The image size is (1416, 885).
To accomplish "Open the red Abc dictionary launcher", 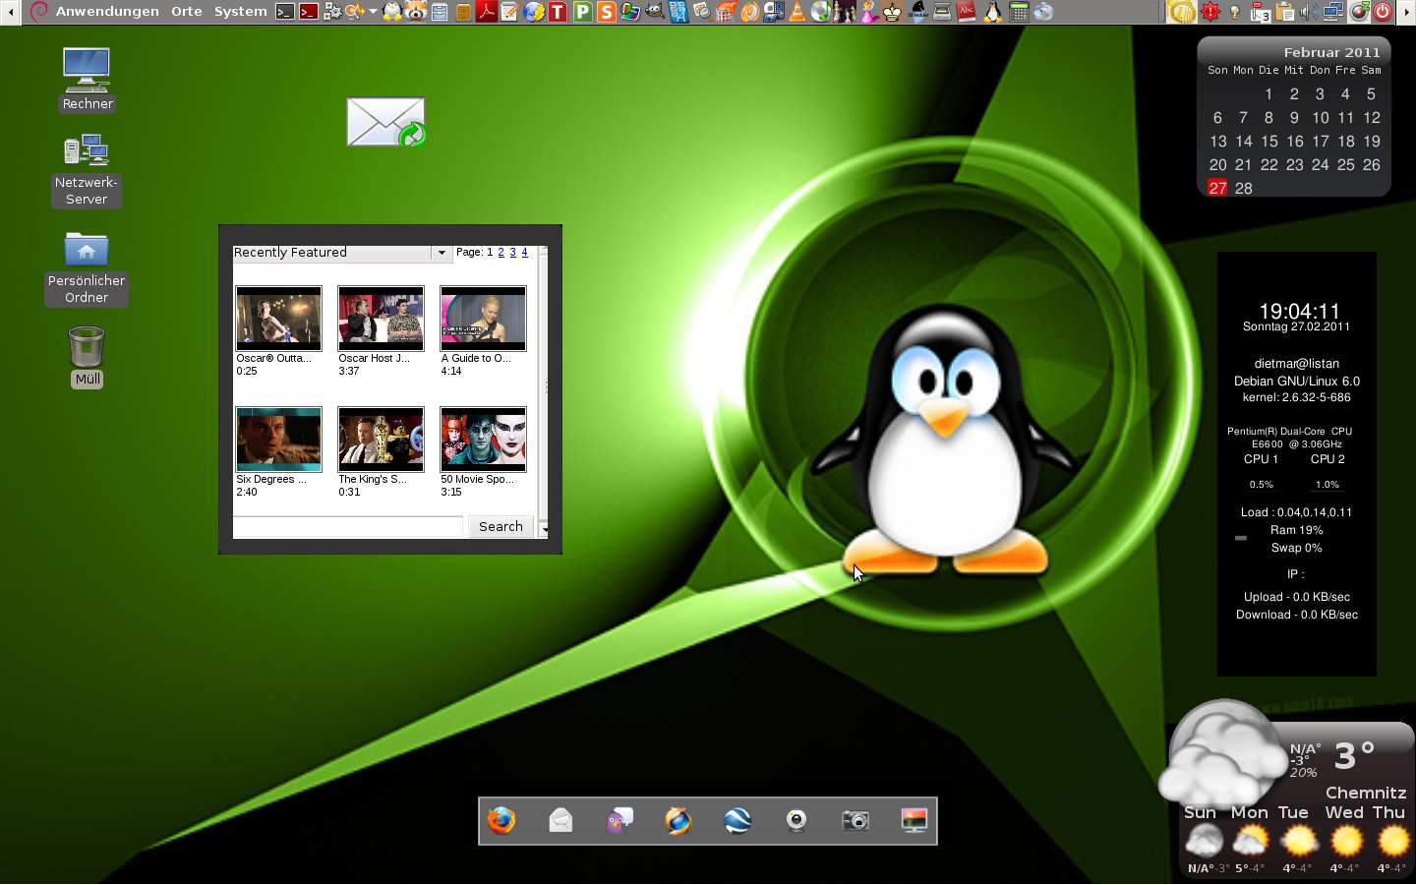I will [x=967, y=12].
